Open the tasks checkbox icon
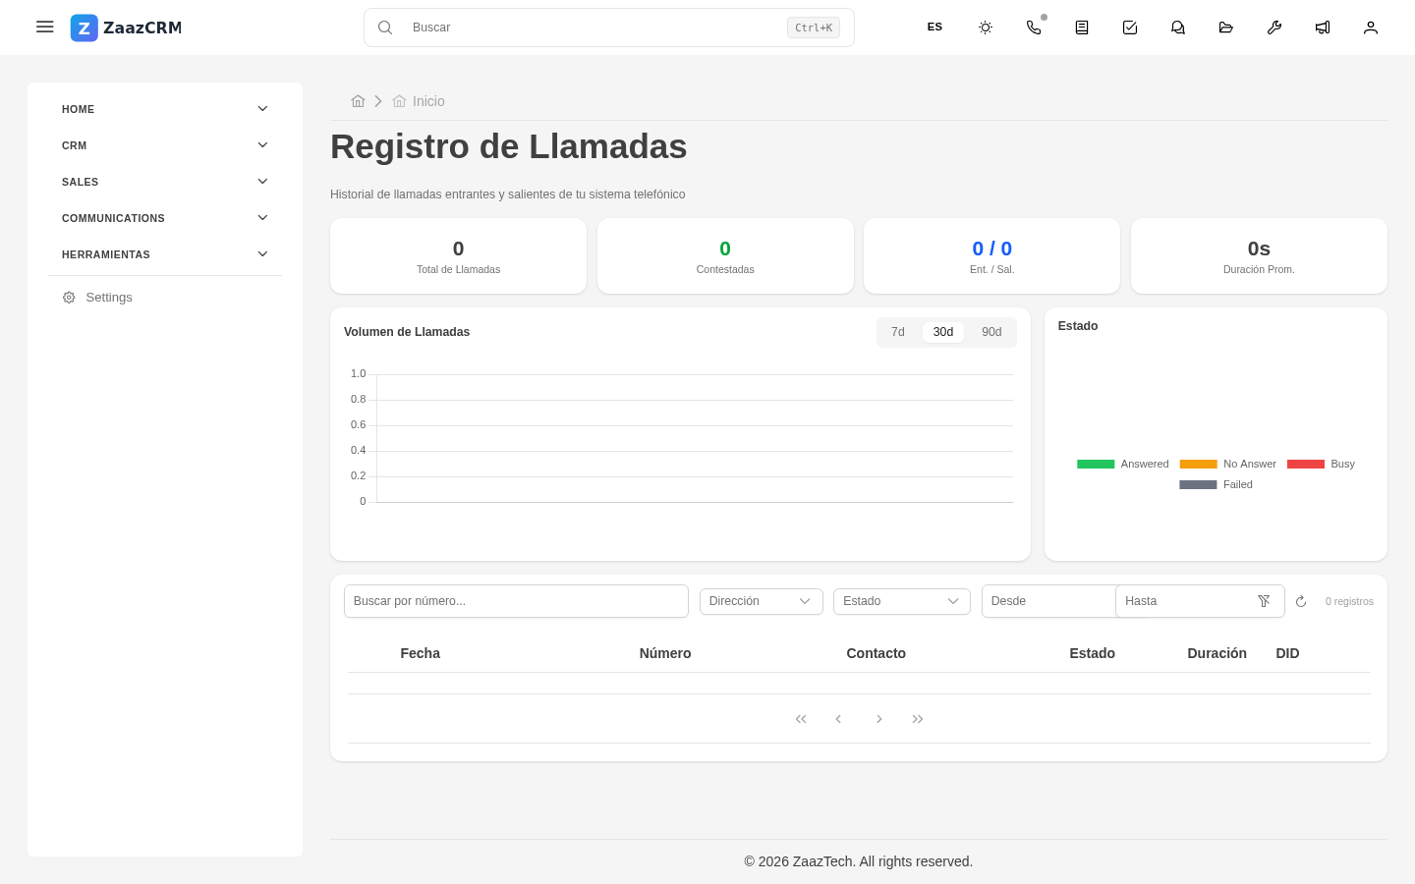 (1130, 28)
